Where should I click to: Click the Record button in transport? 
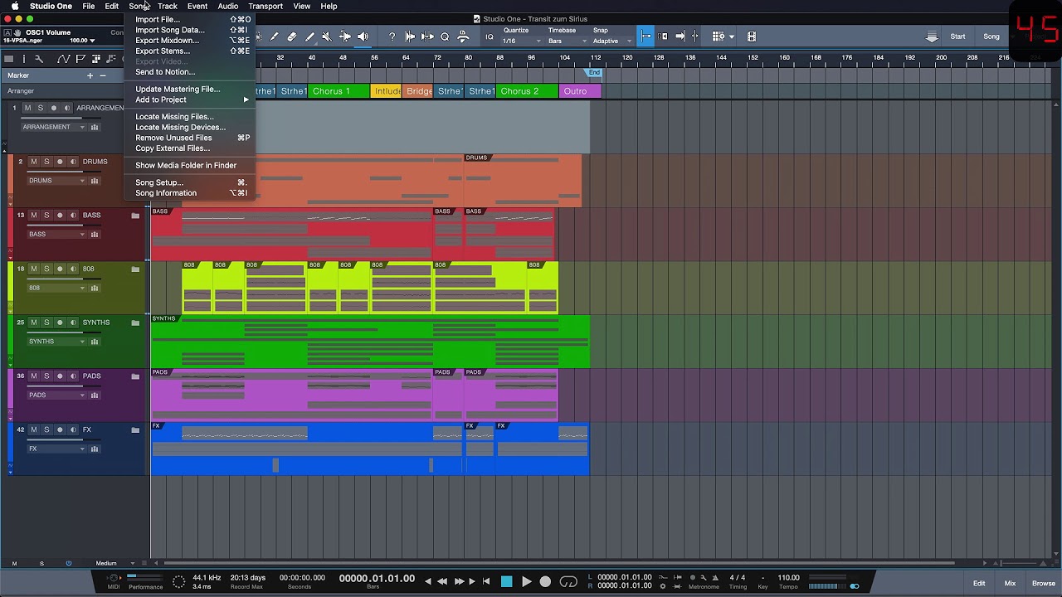tap(545, 582)
